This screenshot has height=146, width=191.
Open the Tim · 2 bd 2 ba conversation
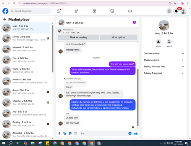26,60
